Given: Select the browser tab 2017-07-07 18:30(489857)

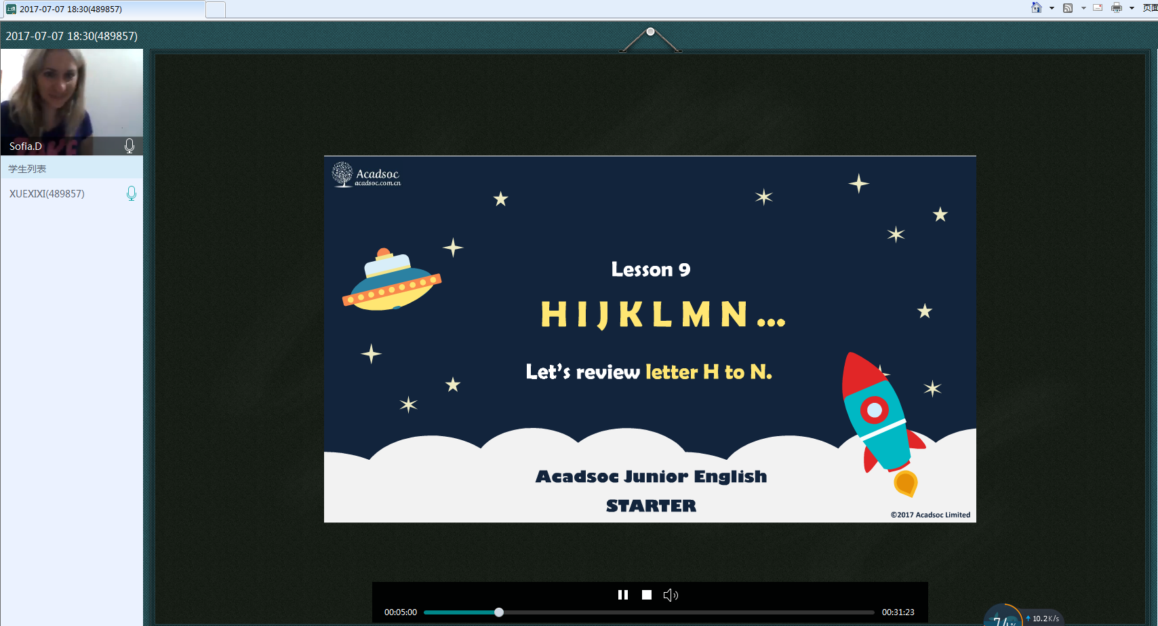Looking at the screenshot, I should (x=103, y=9).
